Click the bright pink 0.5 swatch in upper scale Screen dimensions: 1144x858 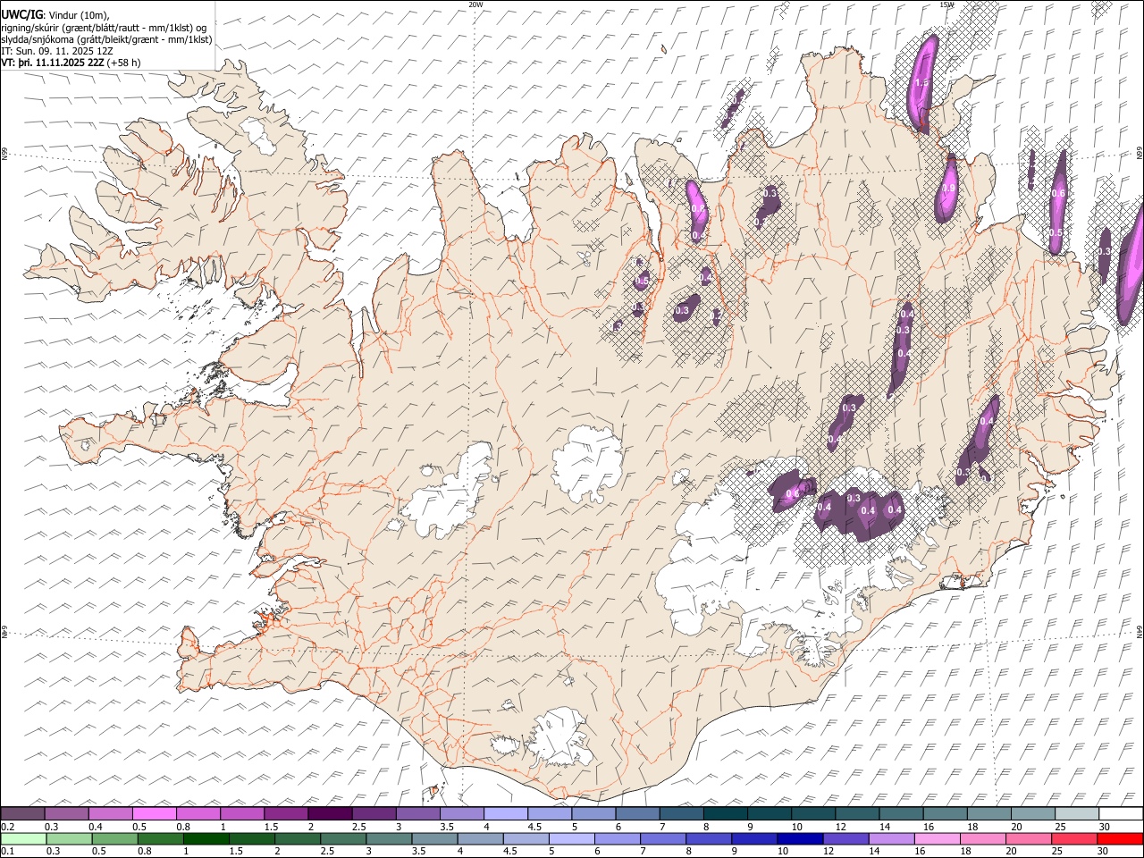[x=154, y=813]
